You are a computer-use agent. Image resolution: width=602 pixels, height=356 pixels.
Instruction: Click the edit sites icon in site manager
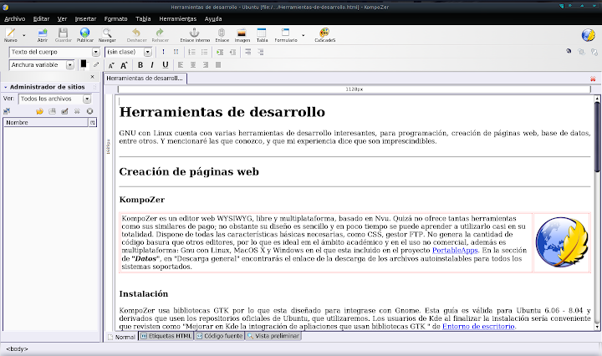[x=7, y=111]
